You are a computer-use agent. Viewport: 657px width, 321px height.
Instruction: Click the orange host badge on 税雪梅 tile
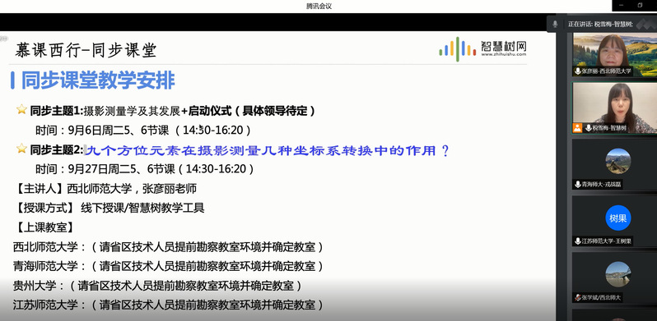click(578, 128)
